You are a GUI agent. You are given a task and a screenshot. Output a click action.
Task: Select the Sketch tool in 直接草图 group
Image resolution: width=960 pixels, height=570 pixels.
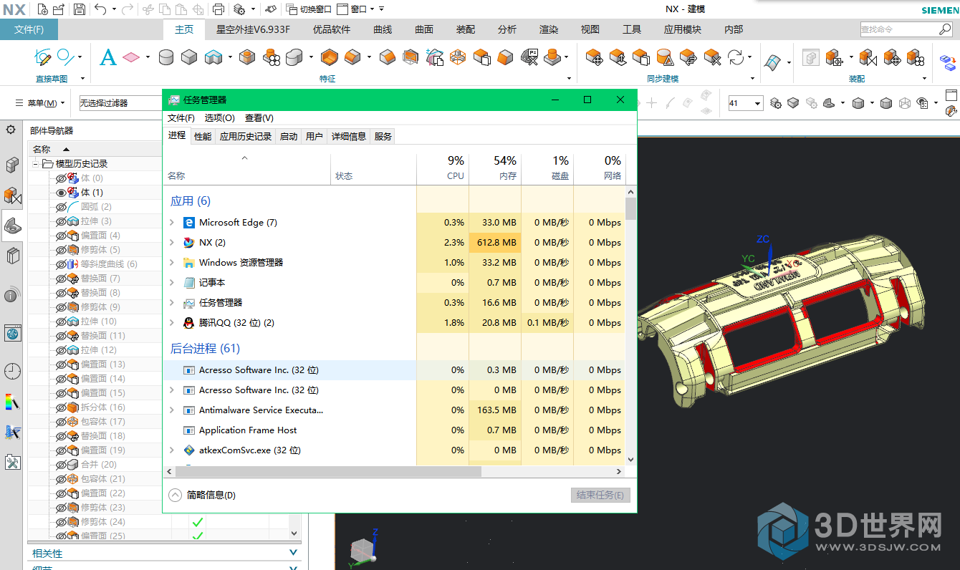[x=42, y=57]
